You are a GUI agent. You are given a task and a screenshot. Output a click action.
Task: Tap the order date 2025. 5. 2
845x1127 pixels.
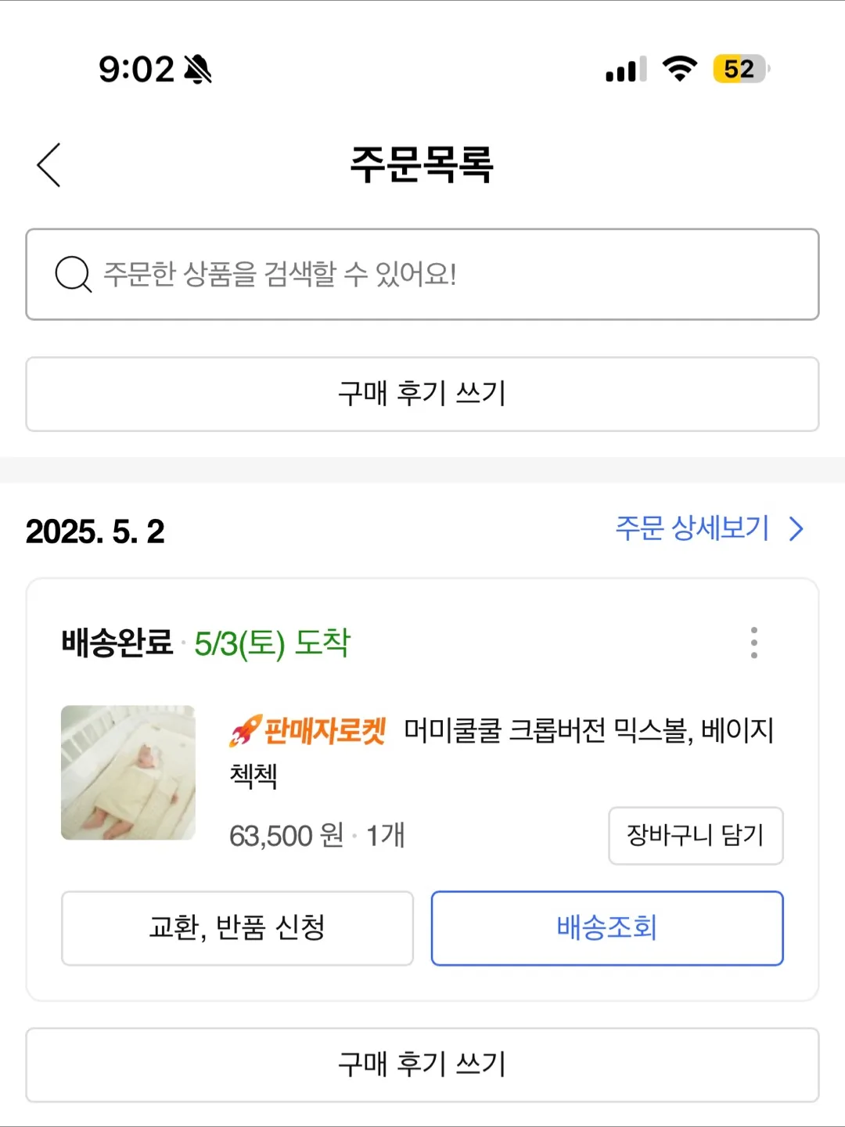(x=95, y=531)
